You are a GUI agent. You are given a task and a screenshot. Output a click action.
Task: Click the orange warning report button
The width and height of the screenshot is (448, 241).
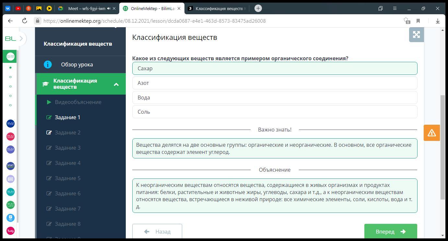tap(432, 133)
